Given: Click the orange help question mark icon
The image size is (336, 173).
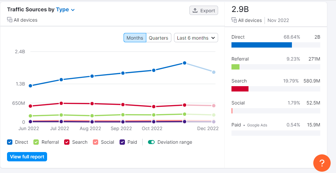Looking at the screenshot, I should coord(322,163).
